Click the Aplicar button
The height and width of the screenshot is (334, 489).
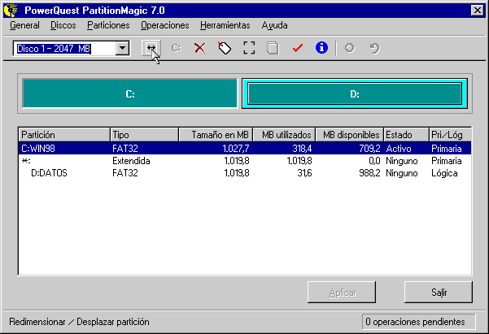[x=342, y=293]
